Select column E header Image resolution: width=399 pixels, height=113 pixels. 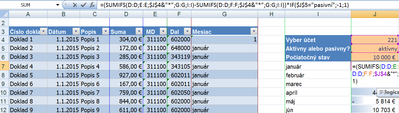pyautogui.click(x=155, y=14)
